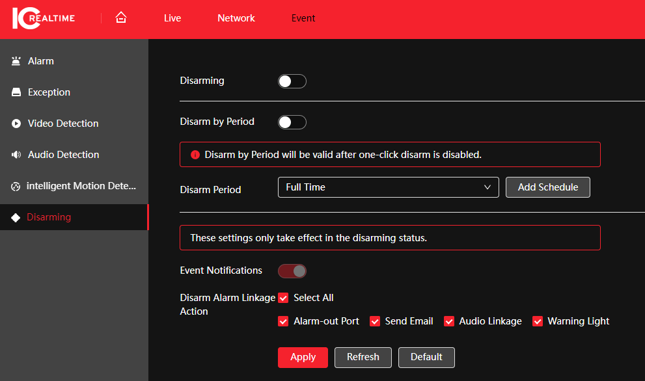
Task: Uncheck the Select All checkbox
Action: coord(283,298)
